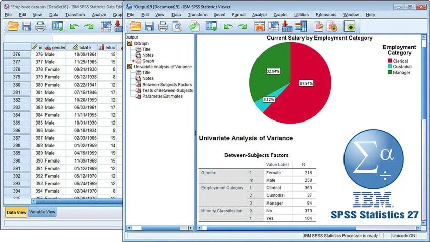Click outline pane scroll right arrow
Image resolution: width=430 pixels, height=242 pixels.
[191, 228]
